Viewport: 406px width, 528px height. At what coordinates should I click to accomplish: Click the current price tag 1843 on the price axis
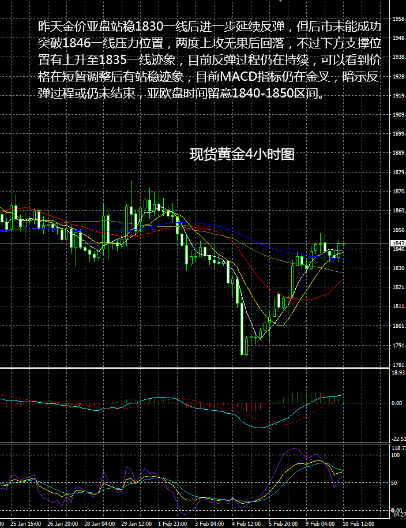(399, 243)
